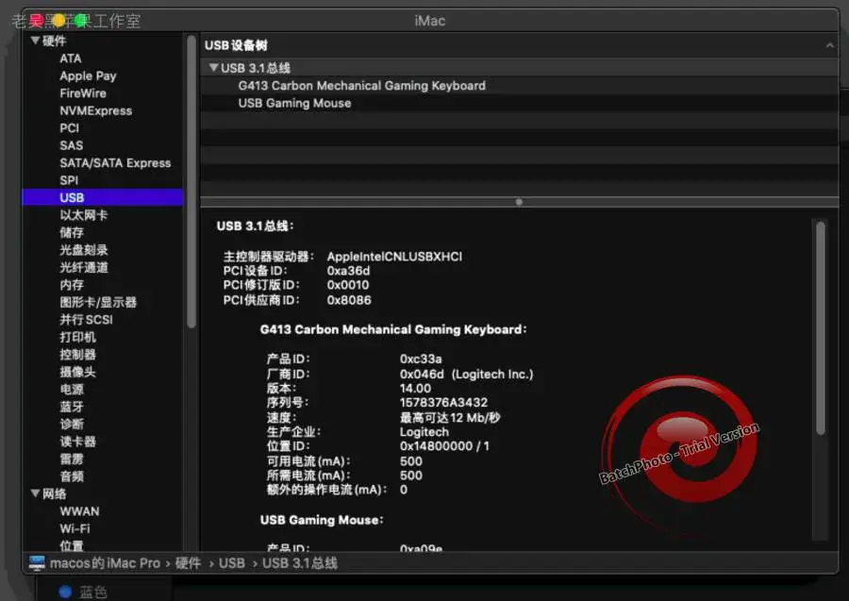
Task: Select 蓝色 blue option behind the window
Action: coord(93,592)
